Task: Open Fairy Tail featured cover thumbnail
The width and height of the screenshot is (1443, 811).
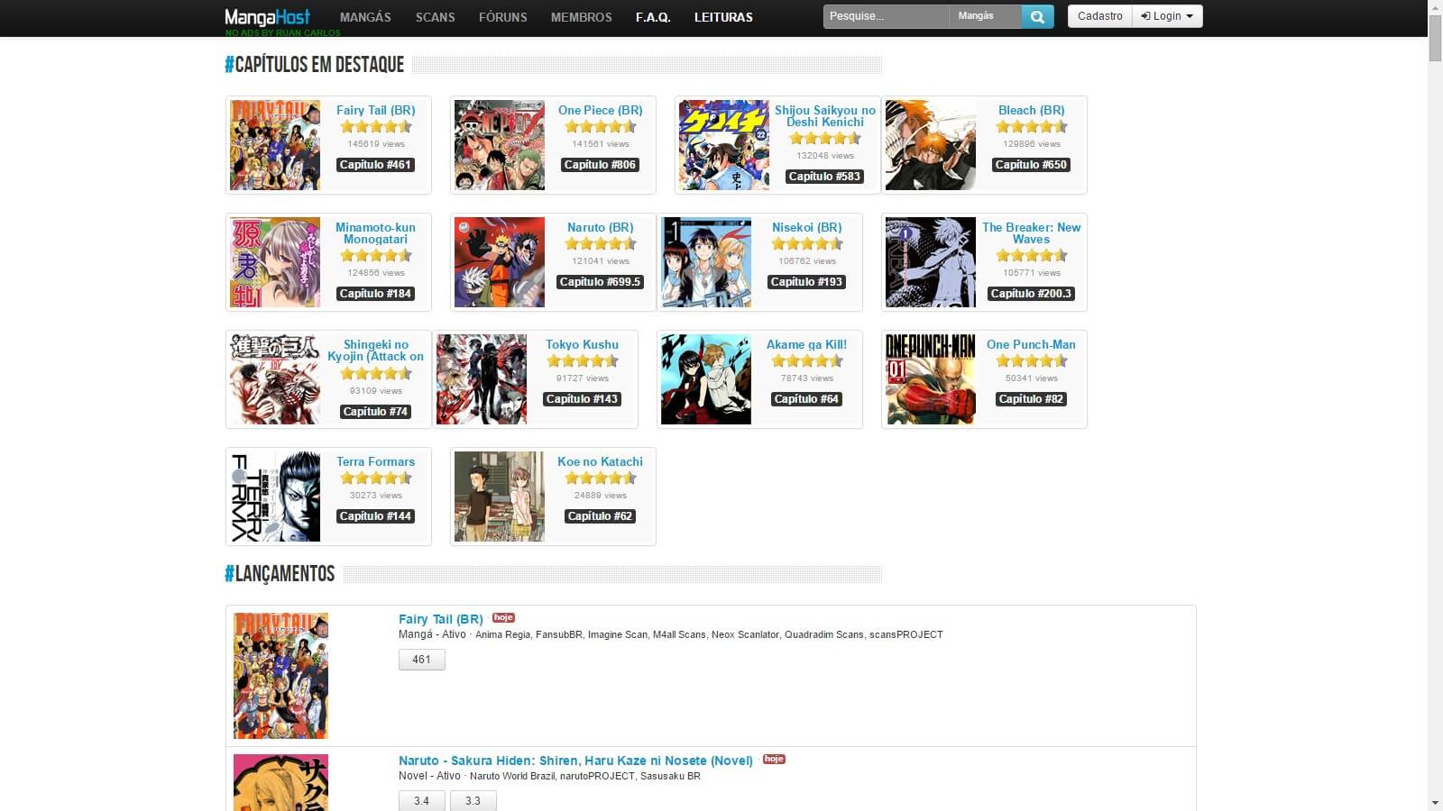Action: (x=275, y=145)
